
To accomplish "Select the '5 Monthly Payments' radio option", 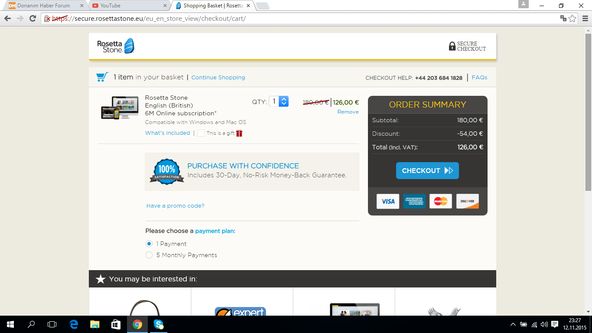I will pyautogui.click(x=149, y=255).
